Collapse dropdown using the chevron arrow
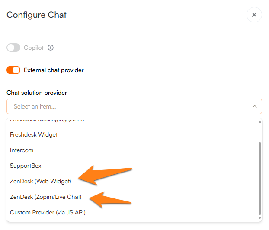This screenshot has width=269, height=230. (x=254, y=106)
